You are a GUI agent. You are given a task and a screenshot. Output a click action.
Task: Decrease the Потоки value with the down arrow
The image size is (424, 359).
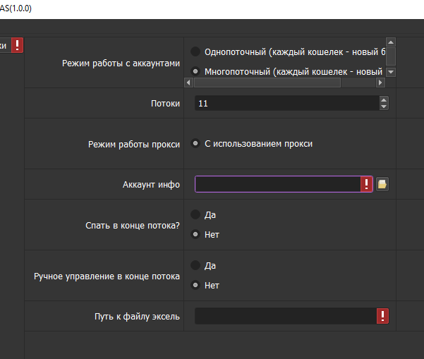pyautogui.click(x=384, y=107)
